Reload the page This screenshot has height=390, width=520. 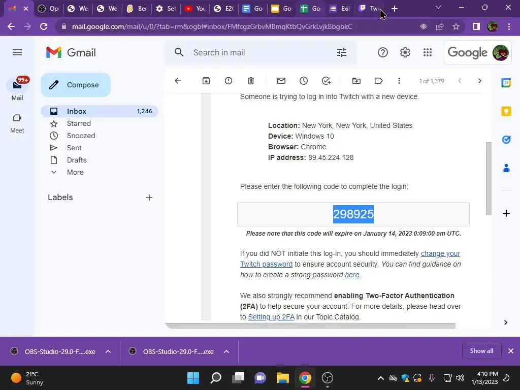point(44,26)
